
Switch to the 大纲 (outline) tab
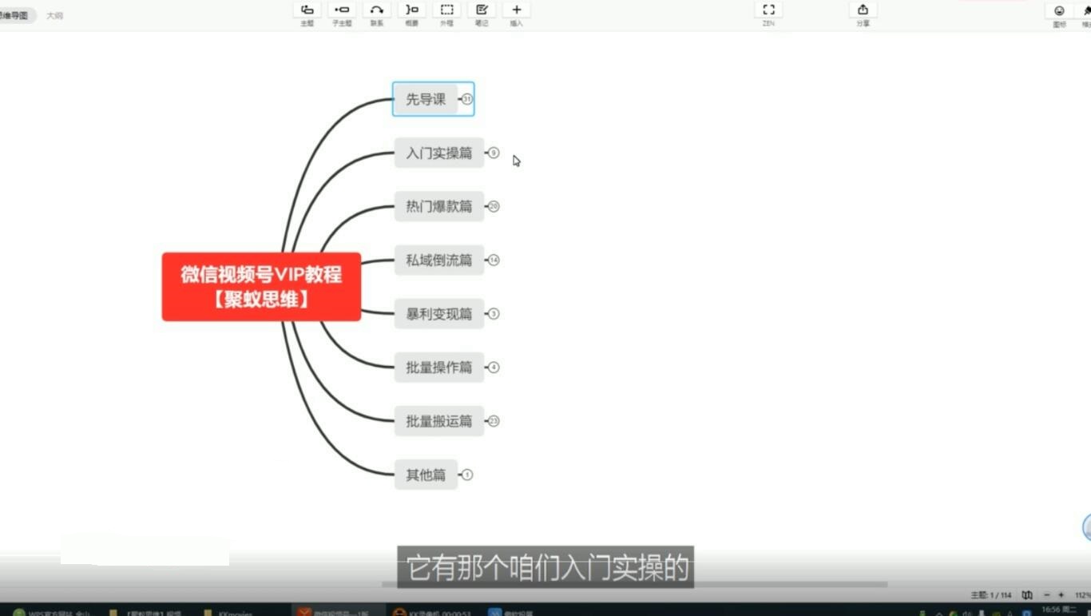[54, 15]
